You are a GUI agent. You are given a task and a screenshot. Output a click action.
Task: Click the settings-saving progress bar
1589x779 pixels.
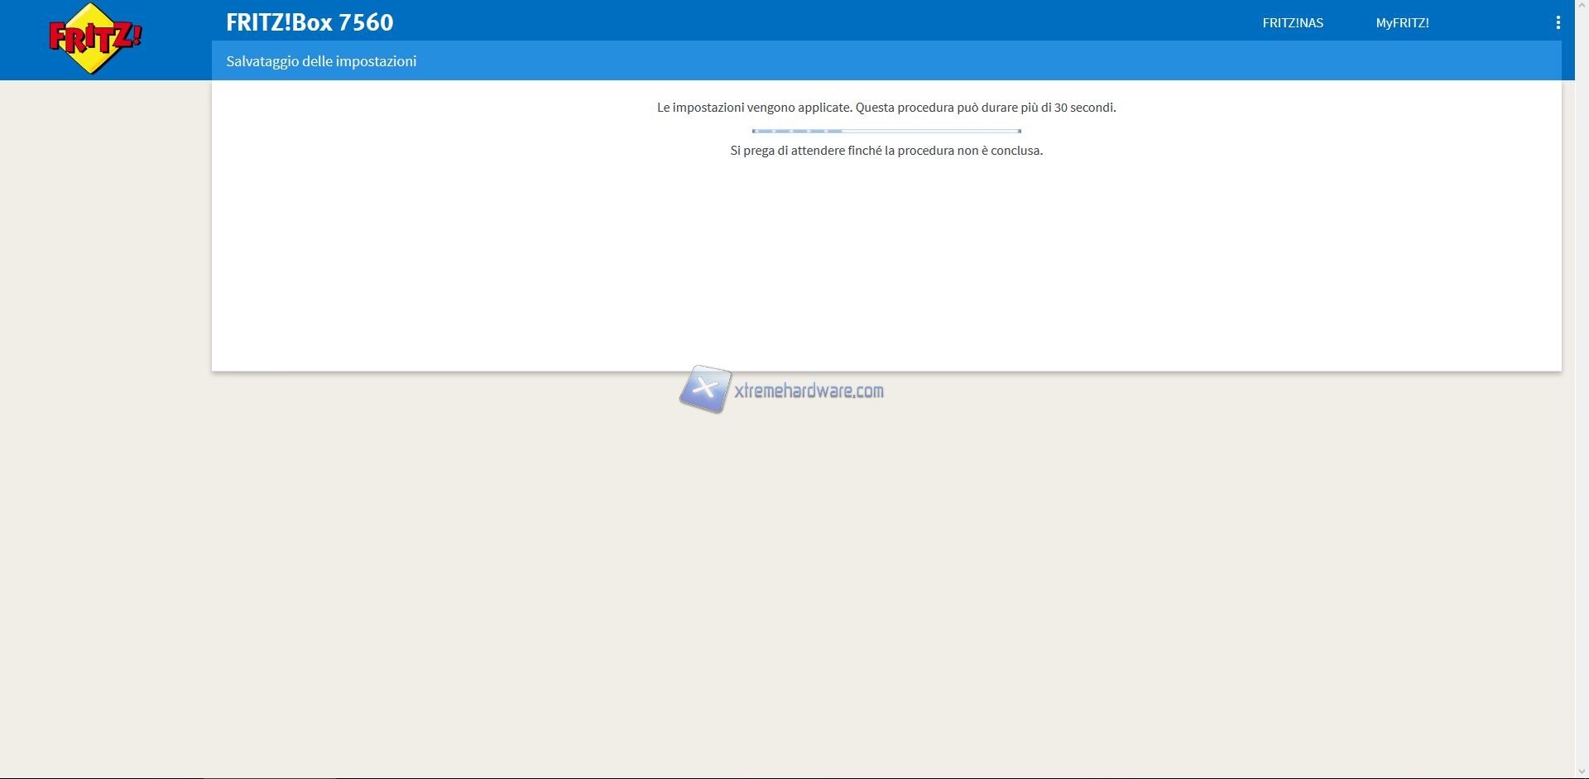(x=886, y=131)
